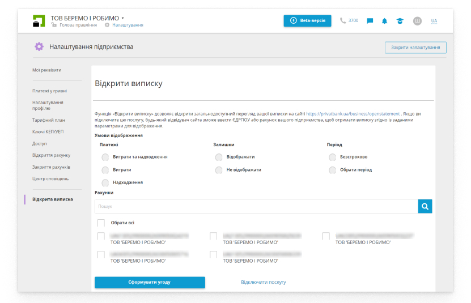Open the UA language selector
Image resolution: width=471 pixels, height=303 pixels.
434,21
